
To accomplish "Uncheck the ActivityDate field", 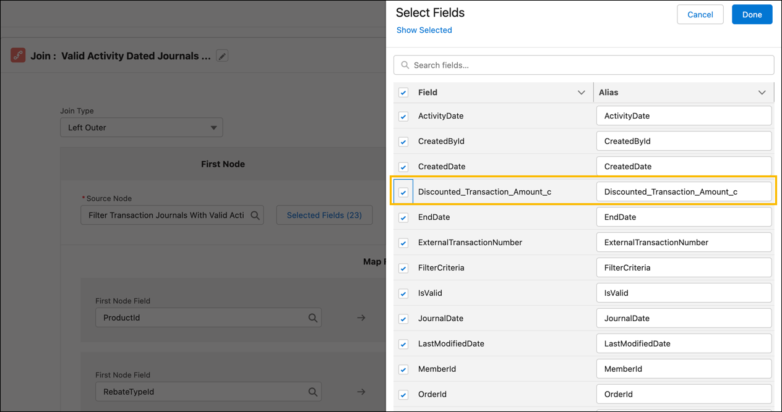I will [403, 116].
